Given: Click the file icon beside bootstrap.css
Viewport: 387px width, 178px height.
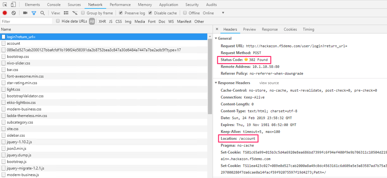Looking at the screenshot, I should [3, 57].
